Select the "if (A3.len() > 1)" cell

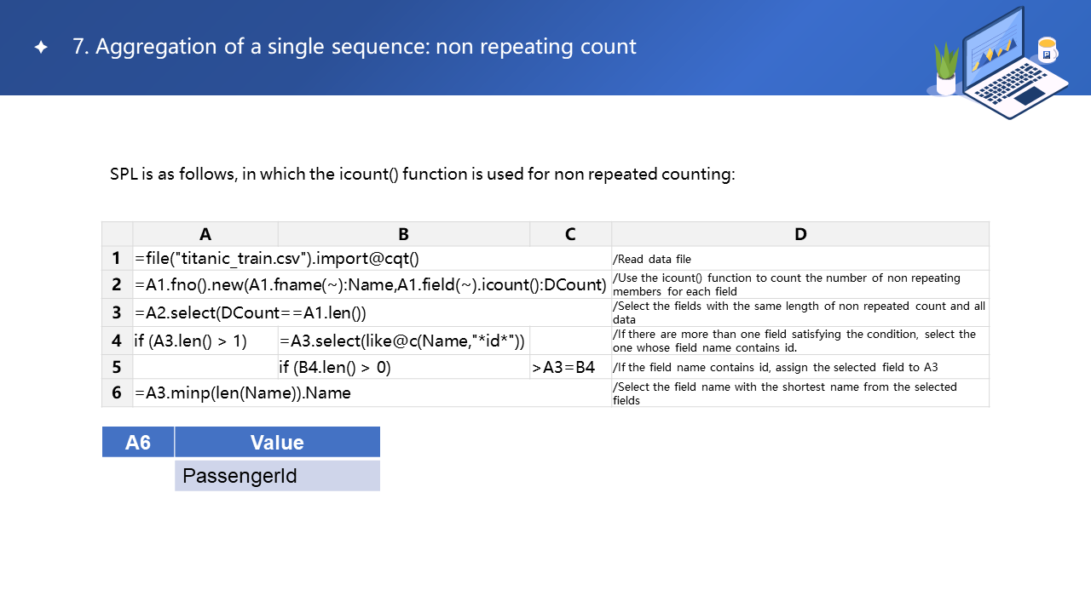(191, 341)
